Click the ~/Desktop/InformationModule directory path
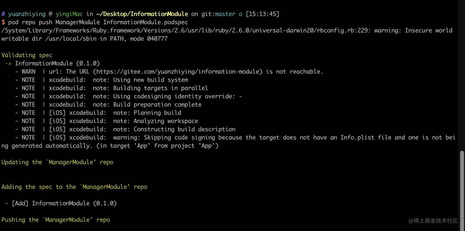 [142, 14]
